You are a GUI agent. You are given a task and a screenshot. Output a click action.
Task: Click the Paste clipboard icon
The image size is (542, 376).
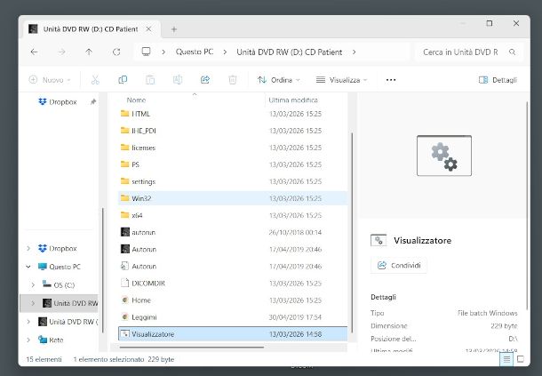(x=150, y=80)
